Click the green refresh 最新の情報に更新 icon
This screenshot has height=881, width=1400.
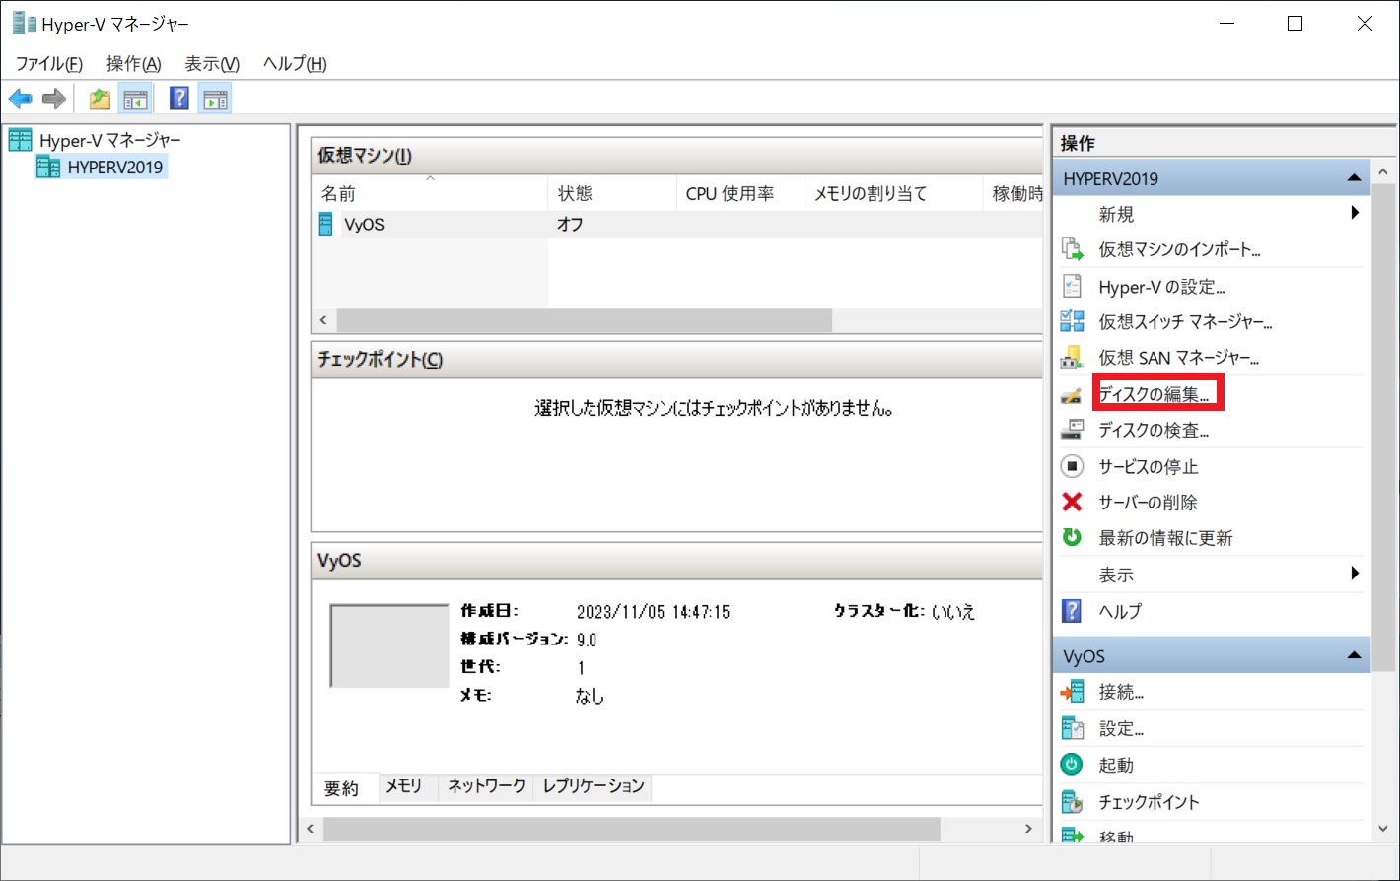tap(1072, 537)
